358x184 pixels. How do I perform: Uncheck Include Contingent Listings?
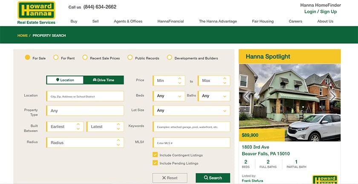[x=155, y=155]
